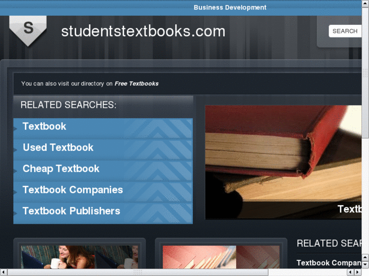Image resolution: width=369 pixels, height=276 pixels.
Task: Click the horizontal scrollbar left arrow at far left
Action: [x=4, y=272]
